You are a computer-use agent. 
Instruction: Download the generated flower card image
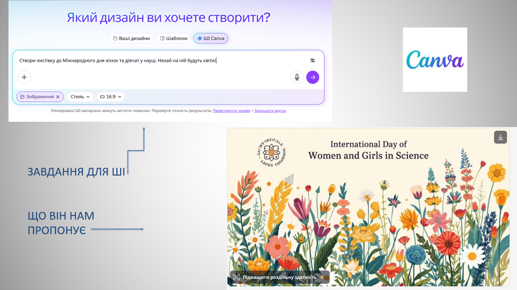500,137
